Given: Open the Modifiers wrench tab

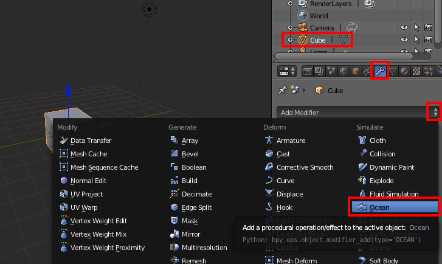Looking at the screenshot, I should pyautogui.click(x=380, y=71).
